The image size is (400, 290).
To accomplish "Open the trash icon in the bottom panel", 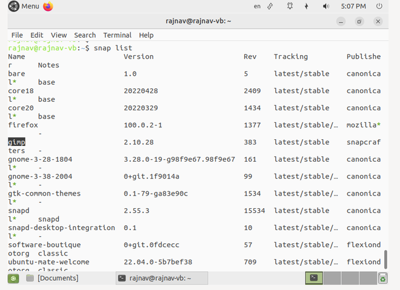I will pos(382,278).
